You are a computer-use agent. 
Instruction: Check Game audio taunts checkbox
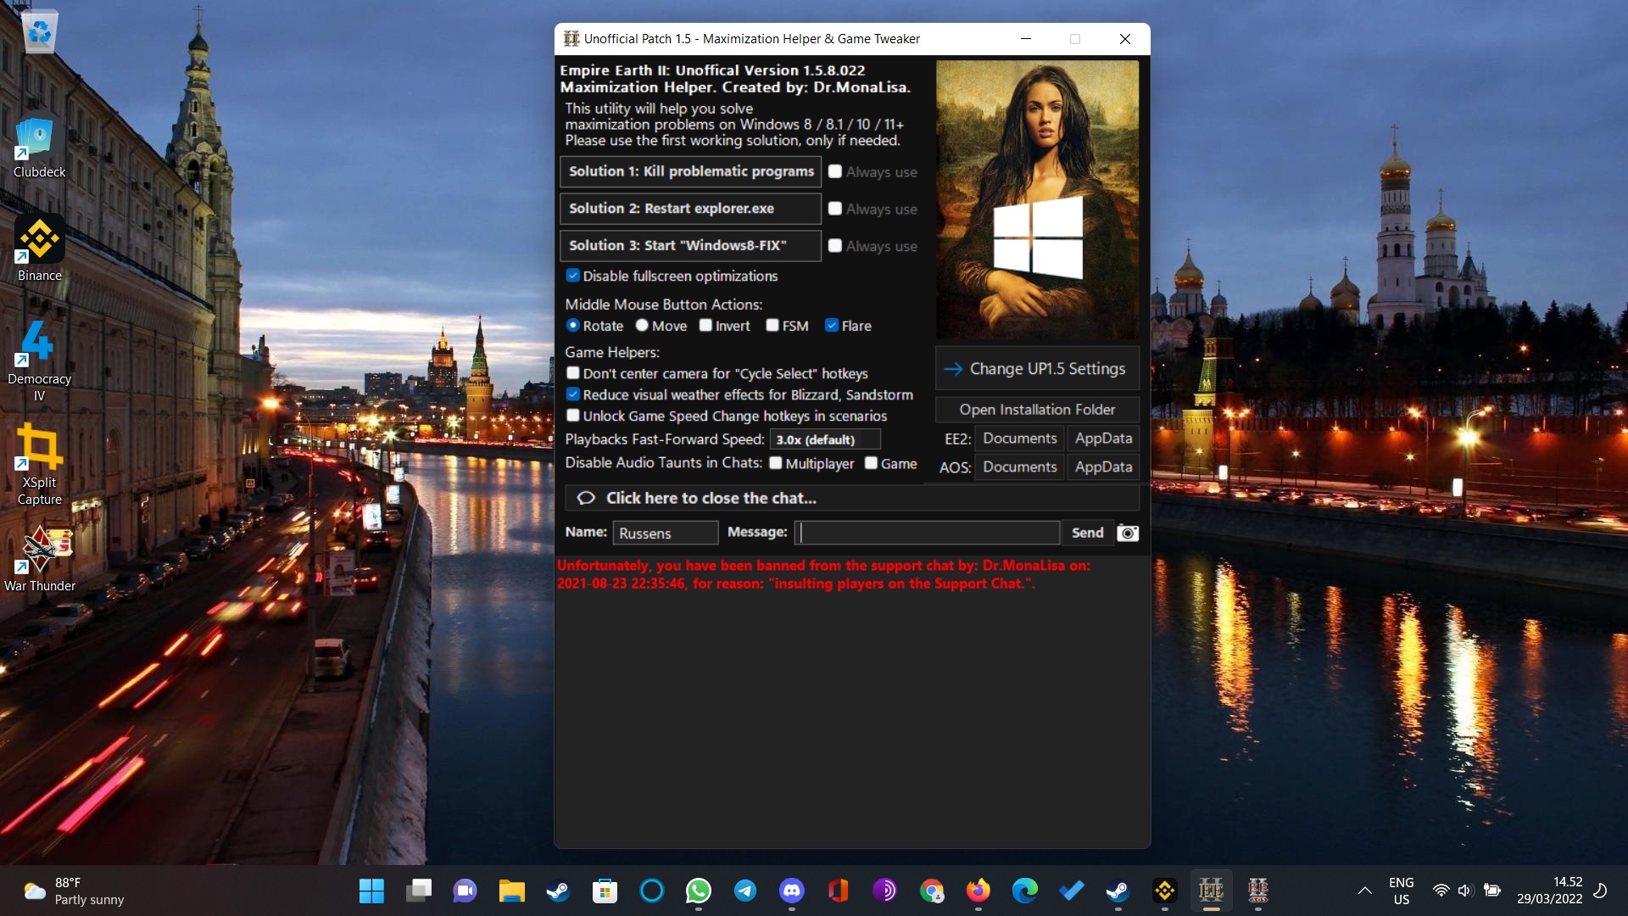click(871, 463)
